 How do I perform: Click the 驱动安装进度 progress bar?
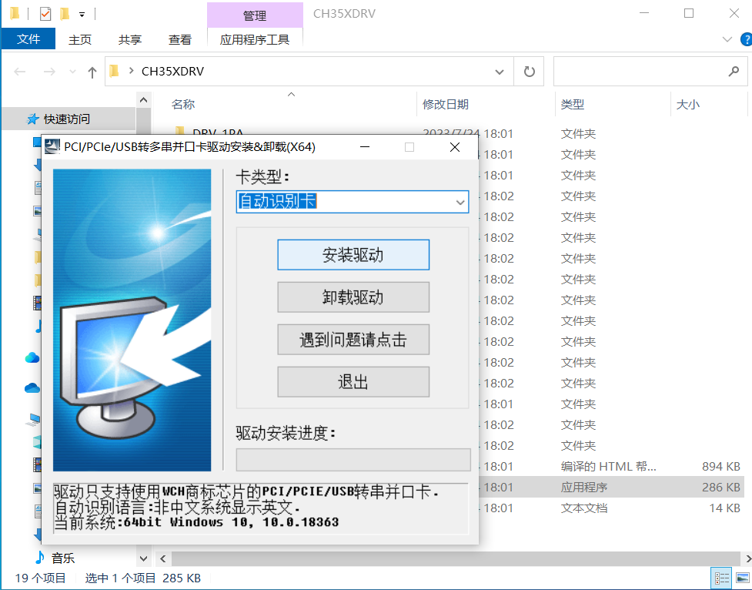[353, 460]
